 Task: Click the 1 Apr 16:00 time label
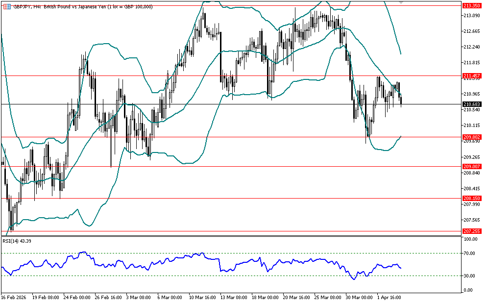tap(389, 297)
